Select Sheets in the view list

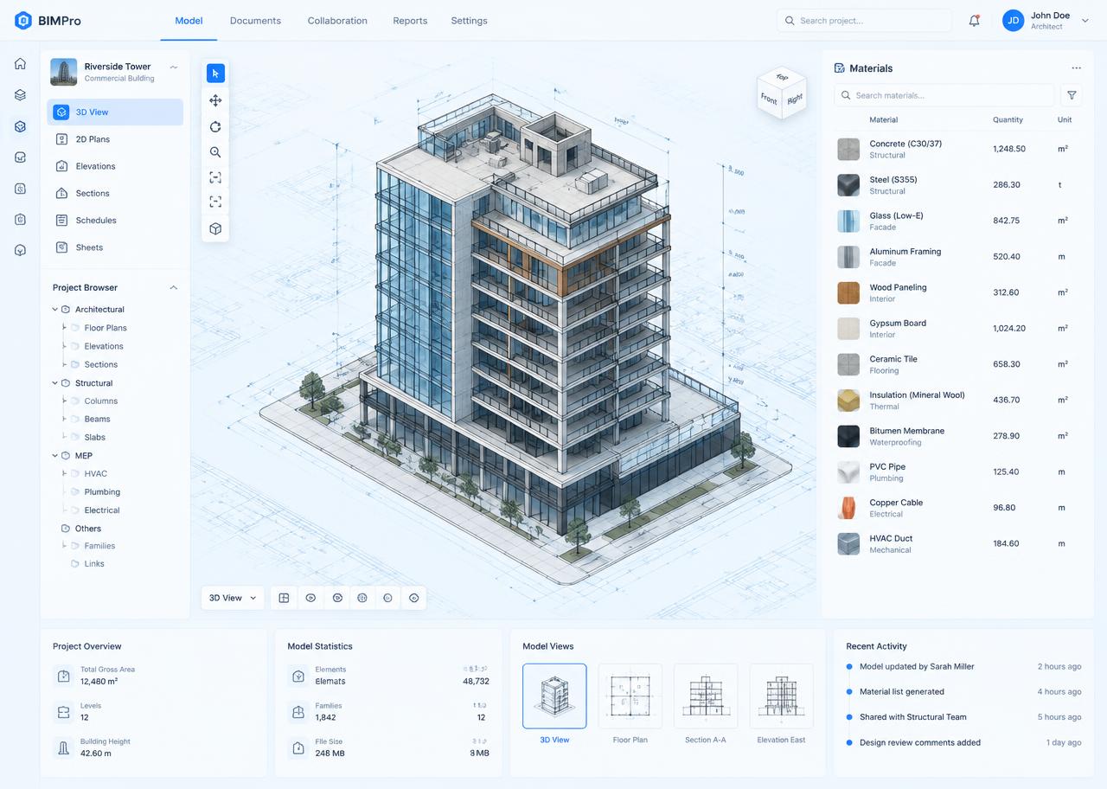point(115,247)
